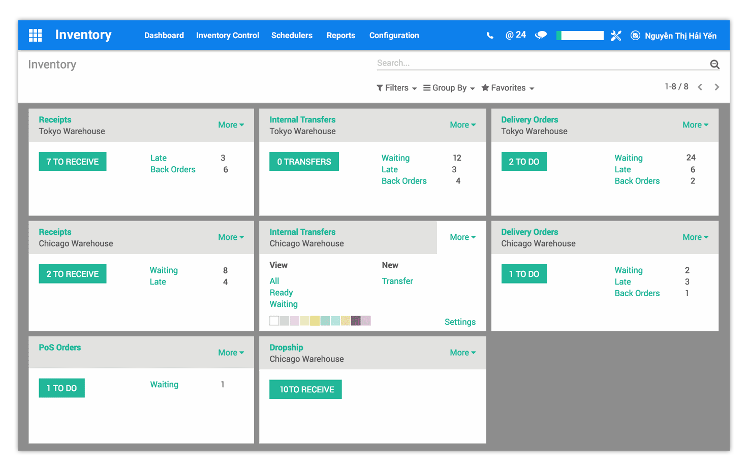This screenshot has height=471, width=748.
Task: Open the More menu on Dropship Chicago Warehouse
Action: 462,352
